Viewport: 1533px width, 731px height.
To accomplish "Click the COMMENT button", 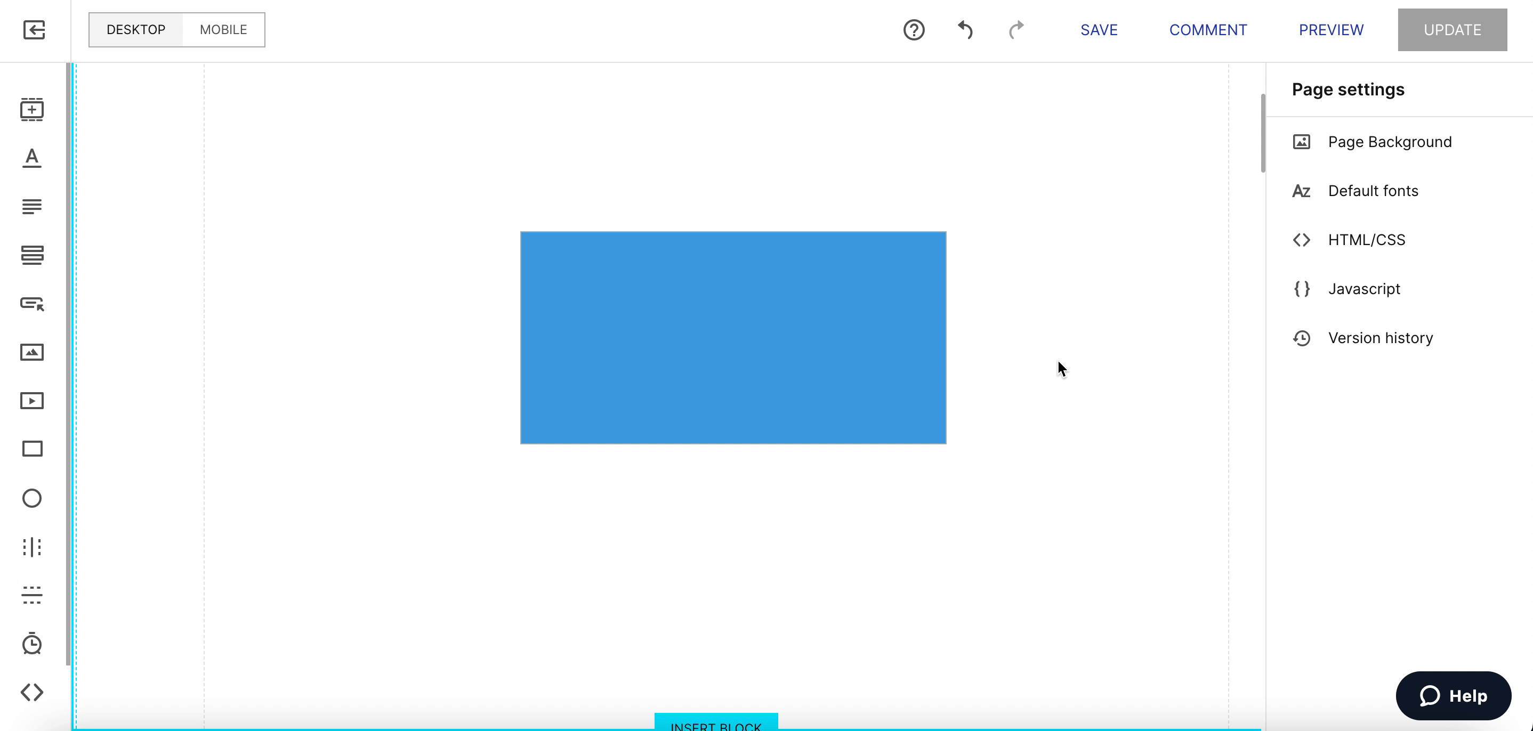I will click(x=1208, y=30).
